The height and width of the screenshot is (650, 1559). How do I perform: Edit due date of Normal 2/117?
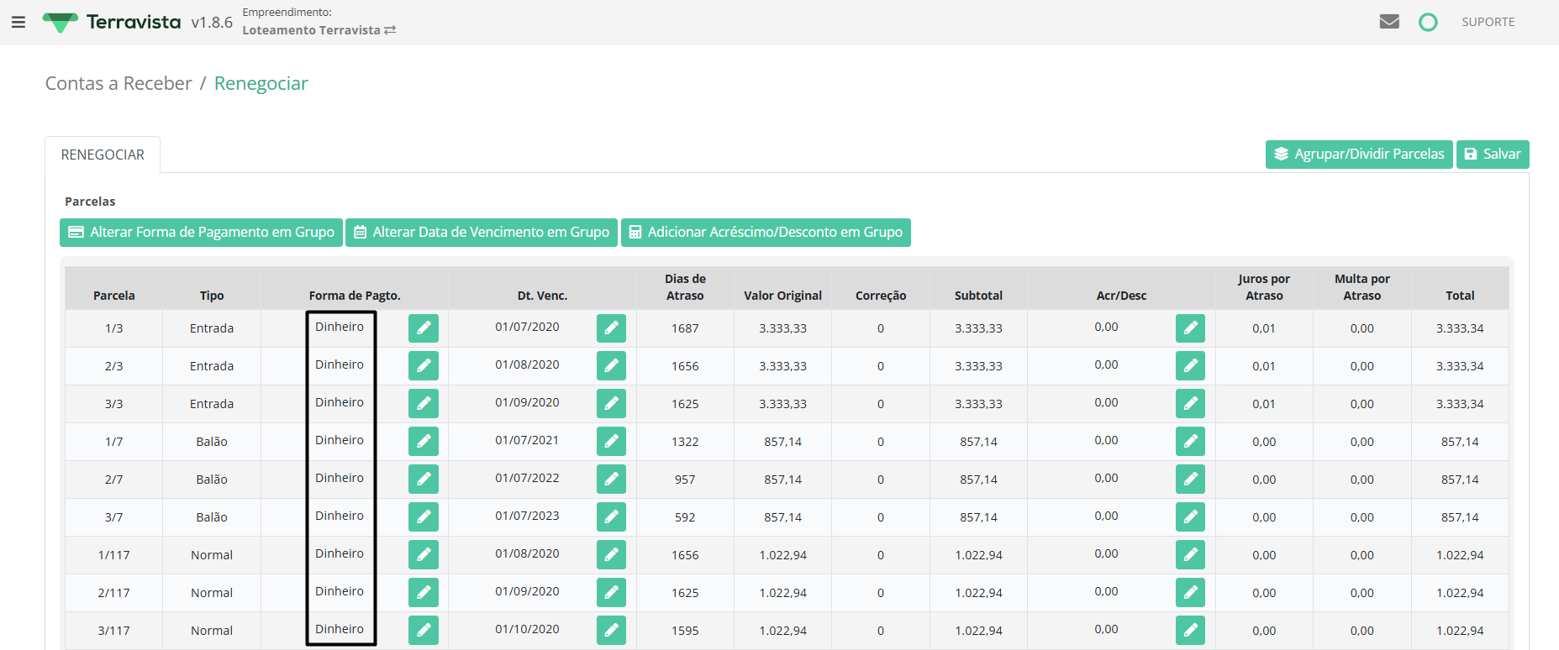point(611,593)
